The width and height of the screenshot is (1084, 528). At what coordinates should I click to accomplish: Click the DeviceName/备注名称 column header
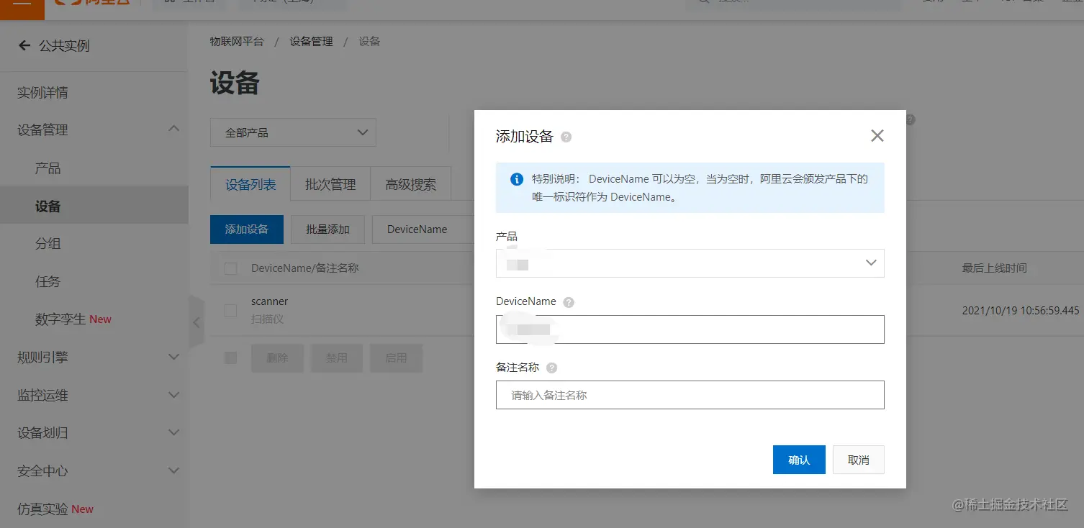click(x=304, y=268)
